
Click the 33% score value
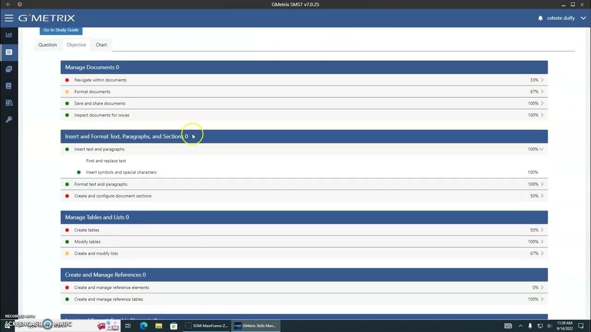(x=534, y=80)
